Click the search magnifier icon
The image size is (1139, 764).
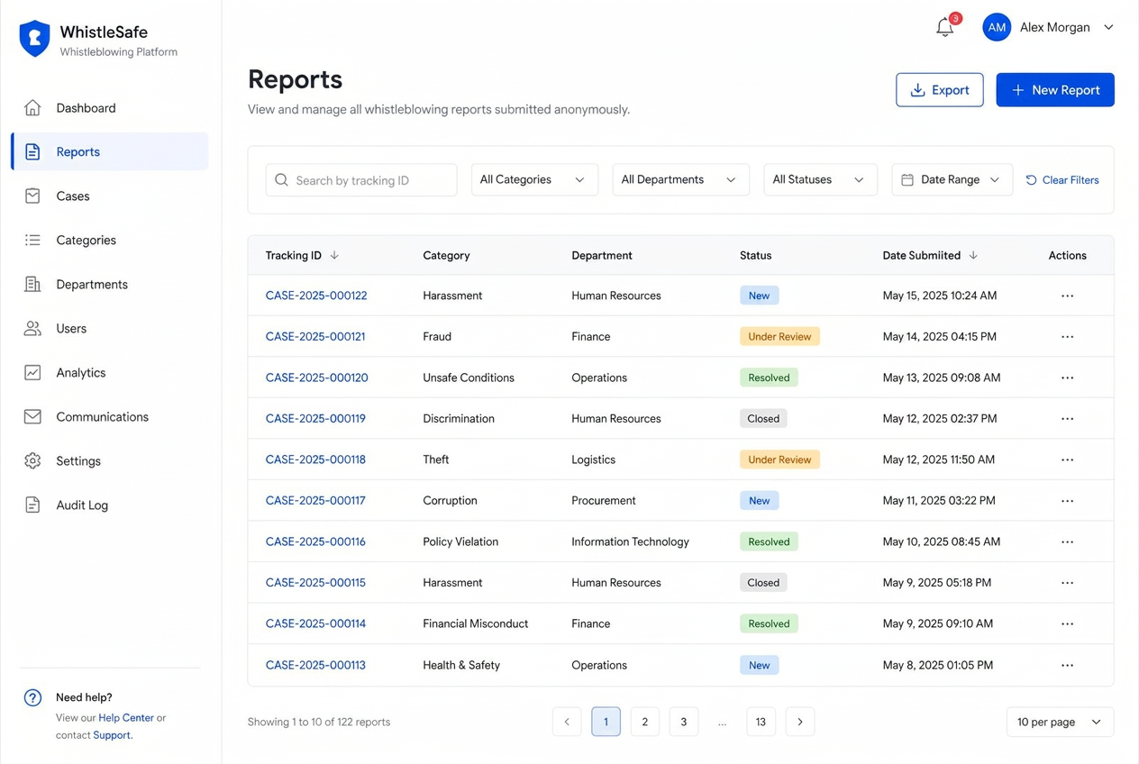281,180
